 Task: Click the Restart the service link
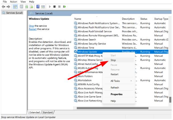click(x=33, y=29)
